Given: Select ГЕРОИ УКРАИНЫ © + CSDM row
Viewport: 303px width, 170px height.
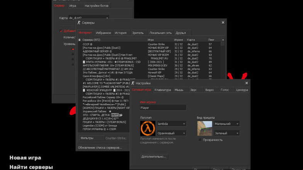Looking at the screenshot, I should pos(104,129).
